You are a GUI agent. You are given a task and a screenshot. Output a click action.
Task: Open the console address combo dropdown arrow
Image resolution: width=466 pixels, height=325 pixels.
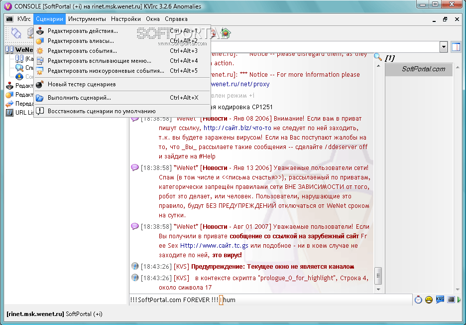tap(444, 47)
